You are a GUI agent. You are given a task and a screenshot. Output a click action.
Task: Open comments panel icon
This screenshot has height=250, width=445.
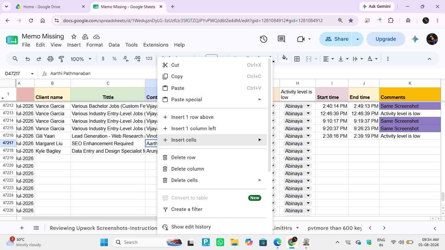pos(281,39)
